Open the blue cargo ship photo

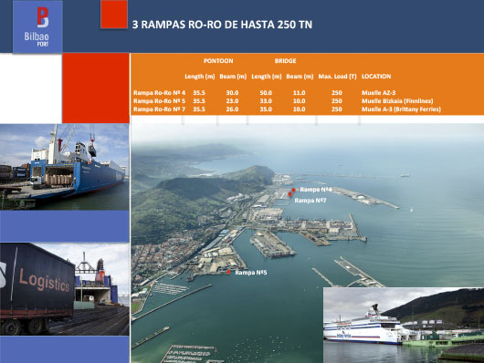[65, 167]
